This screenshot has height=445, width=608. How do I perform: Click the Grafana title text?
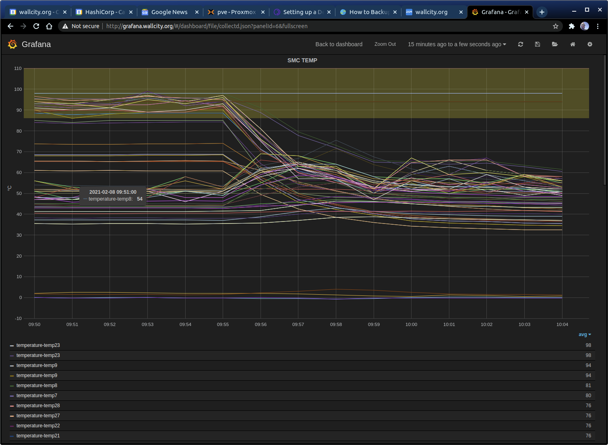[36, 44]
